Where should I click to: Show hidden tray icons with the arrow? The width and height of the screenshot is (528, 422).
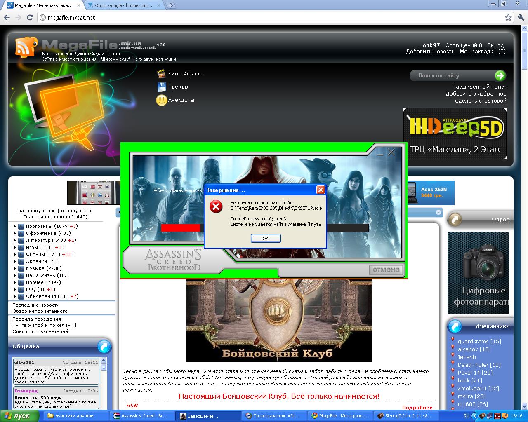click(x=475, y=416)
